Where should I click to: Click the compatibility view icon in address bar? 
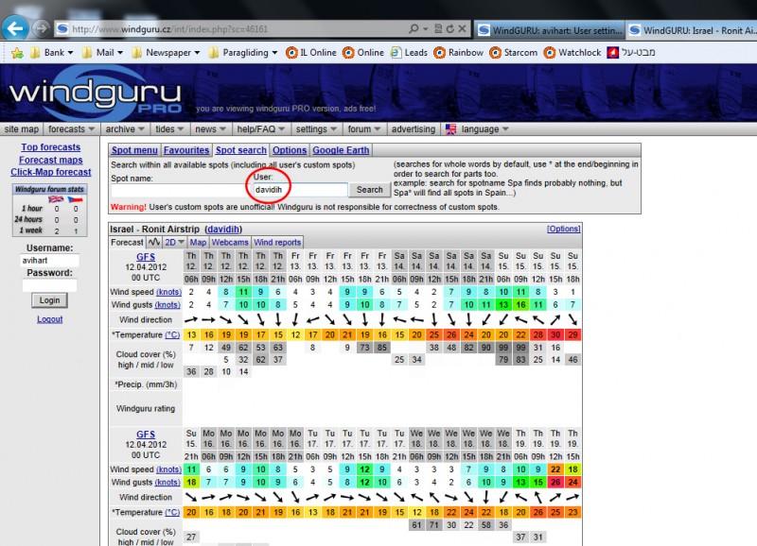438,29
